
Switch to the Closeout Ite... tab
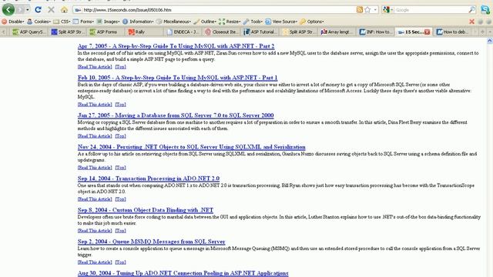[x=221, y=32]
